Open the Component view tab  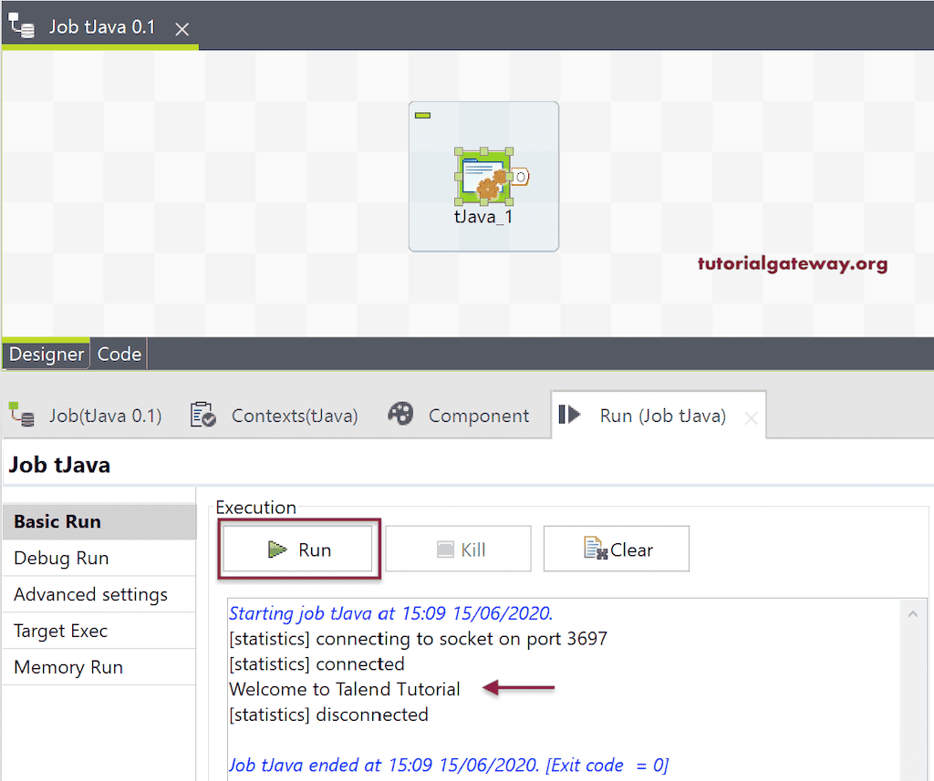click(x=458, y=416)
